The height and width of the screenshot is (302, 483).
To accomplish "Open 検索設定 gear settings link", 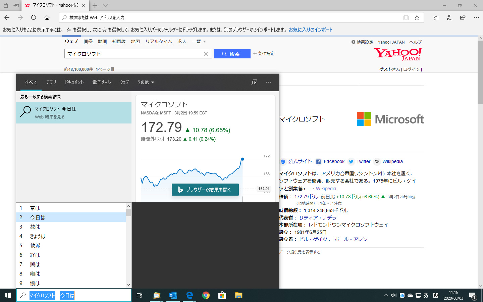I will 362,42.
